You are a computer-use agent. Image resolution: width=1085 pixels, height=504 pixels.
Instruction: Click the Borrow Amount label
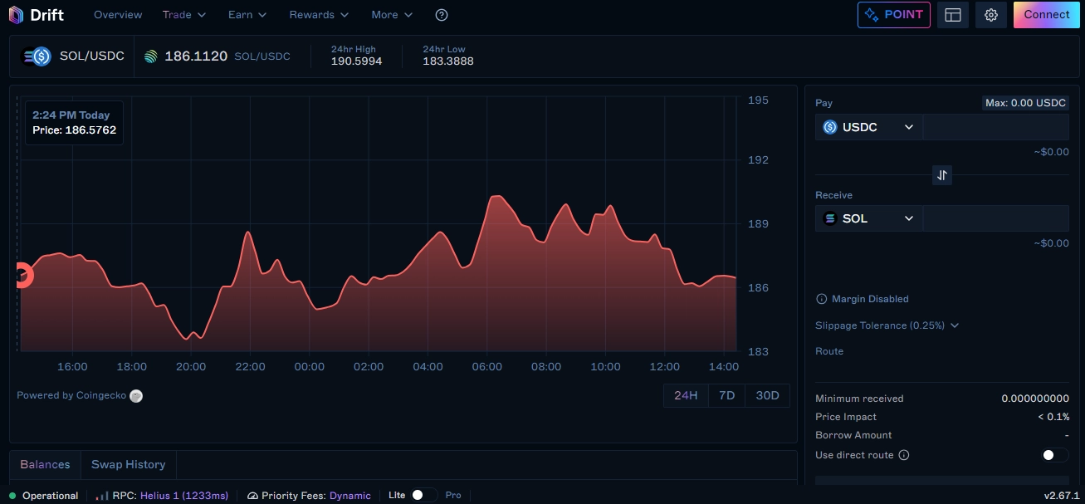[853, 435]
